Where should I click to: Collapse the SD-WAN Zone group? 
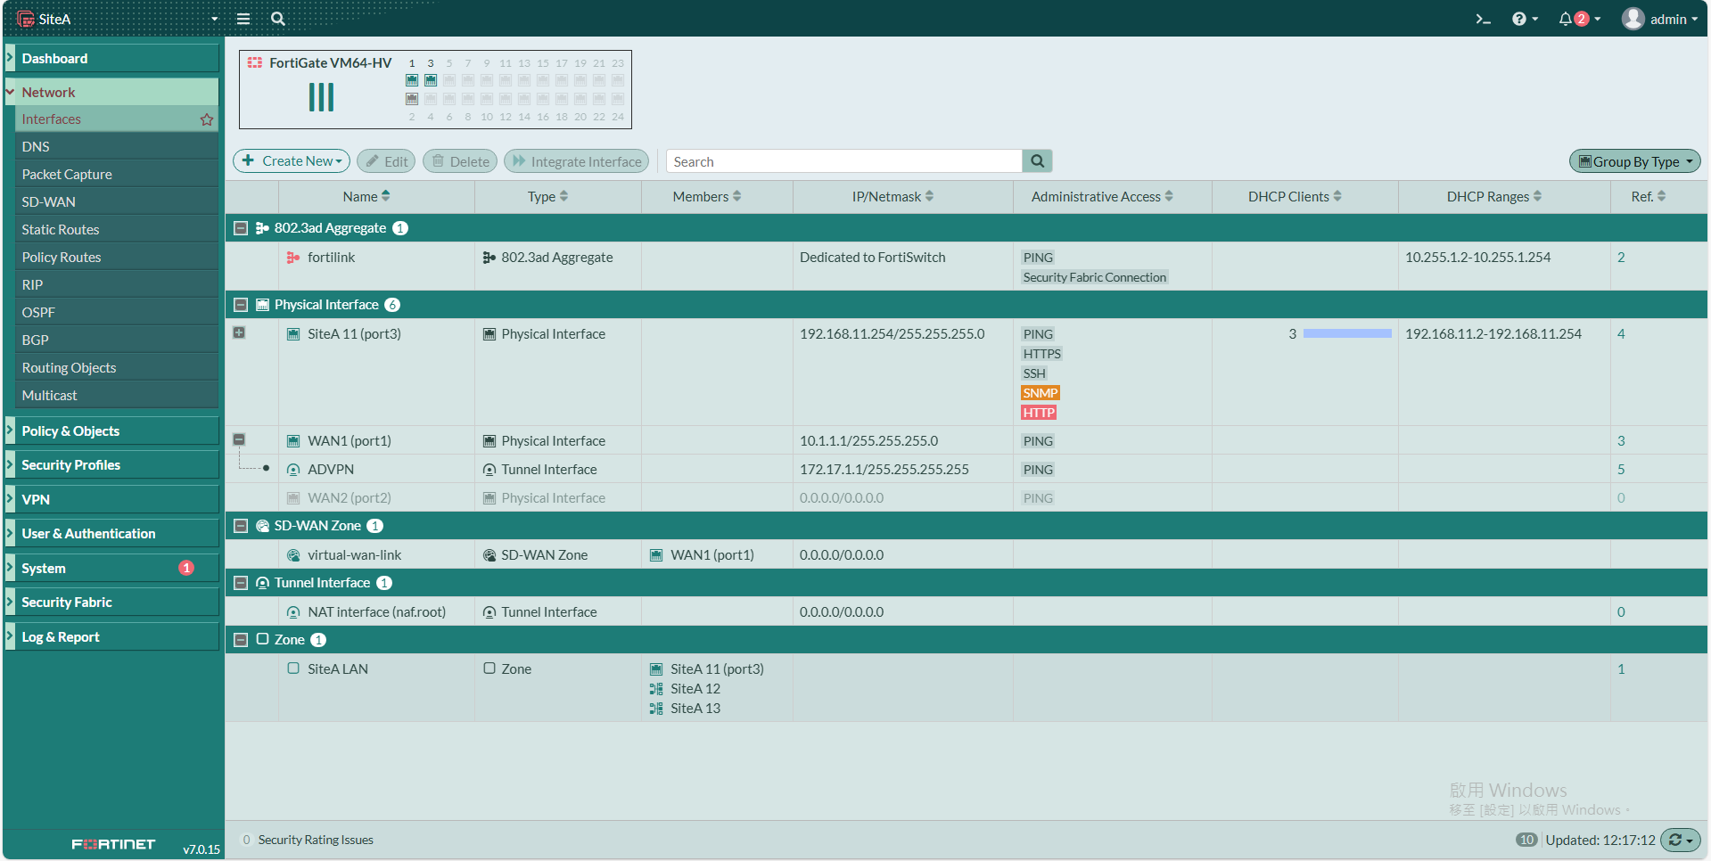(x=241, y=526)
